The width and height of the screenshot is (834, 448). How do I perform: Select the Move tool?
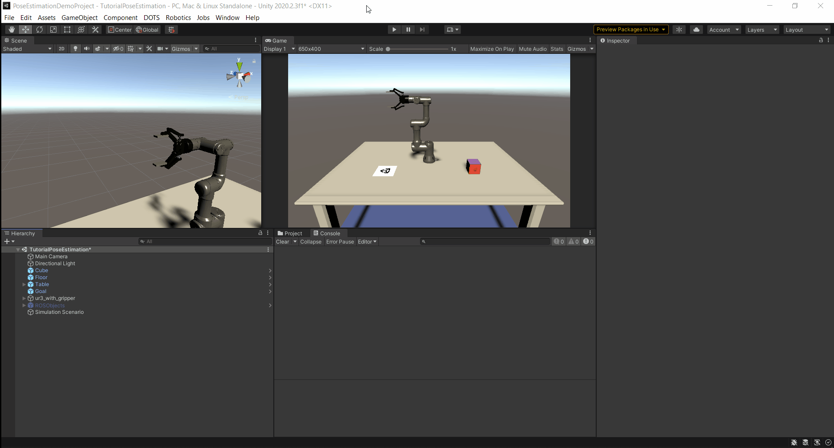point(26,30)
